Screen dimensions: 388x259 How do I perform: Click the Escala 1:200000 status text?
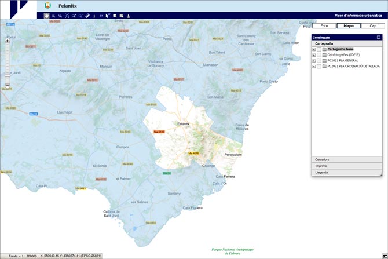(x=23, y=256)
